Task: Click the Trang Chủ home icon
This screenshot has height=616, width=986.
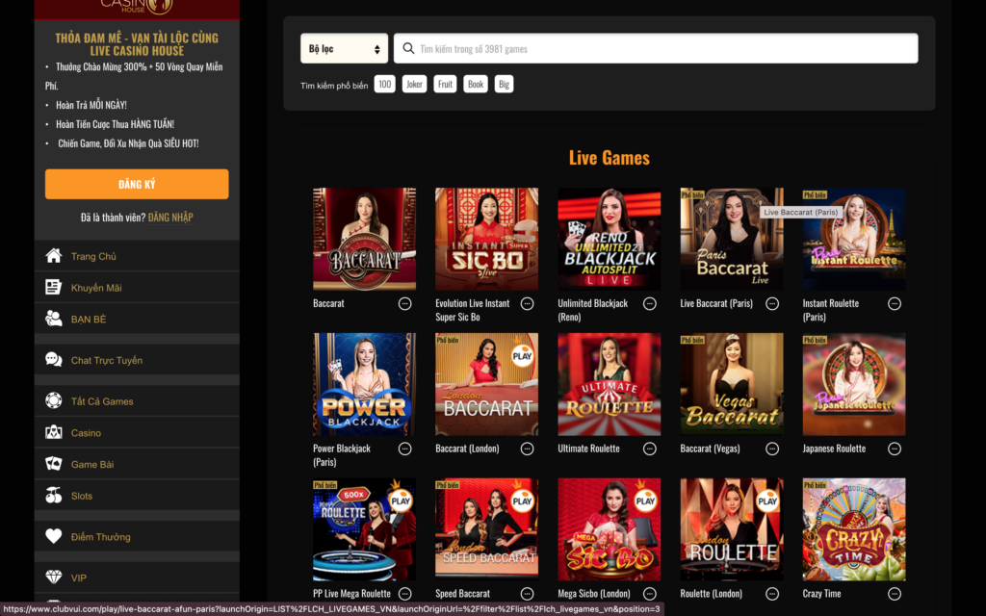Action: [x=54, y=256]
